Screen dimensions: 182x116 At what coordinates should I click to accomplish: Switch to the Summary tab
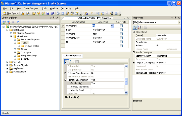(x=107, y=18)
